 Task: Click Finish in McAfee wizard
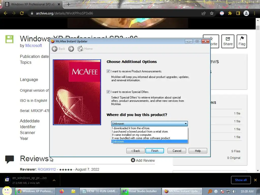(155, 151)
